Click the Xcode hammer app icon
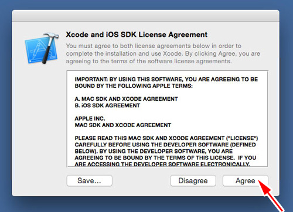The width and height of the screenshot is (293, 212). coord(42,48)
